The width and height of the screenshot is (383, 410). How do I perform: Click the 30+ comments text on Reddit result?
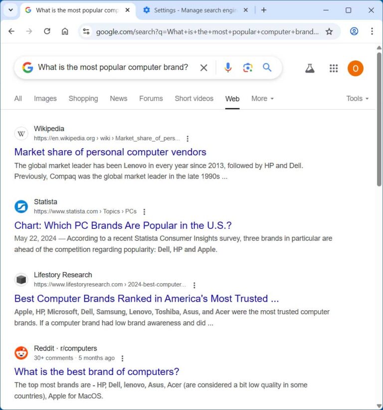tap(53, 358)
